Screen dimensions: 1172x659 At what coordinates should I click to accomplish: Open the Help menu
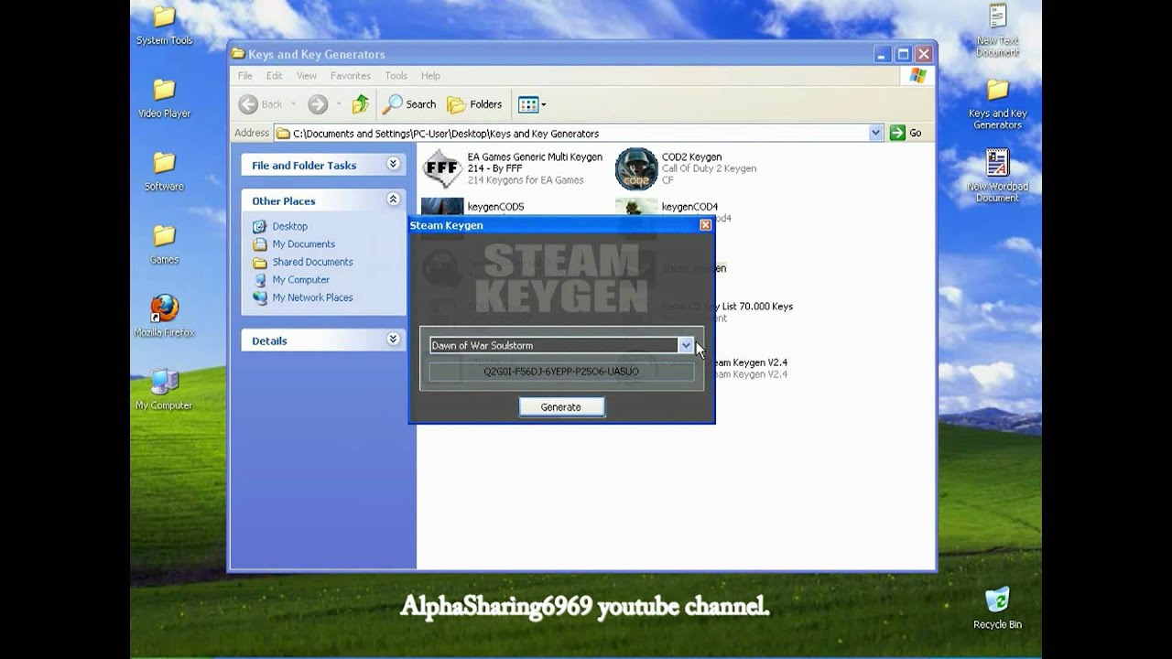click(x=430, y=76)
